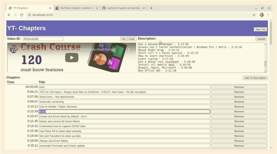Remove the Intro chapter row
The width and height of the screenshot is (277, 154).
tap(239, 87)
